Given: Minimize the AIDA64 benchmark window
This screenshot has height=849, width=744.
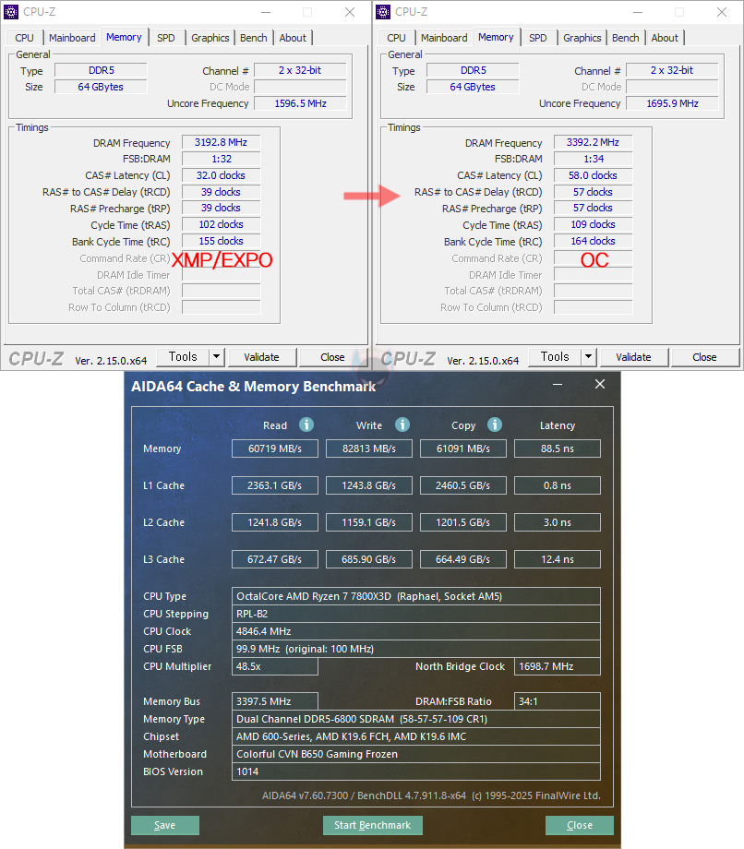Looking at the screenshot, I should click(x=558, y=385).
